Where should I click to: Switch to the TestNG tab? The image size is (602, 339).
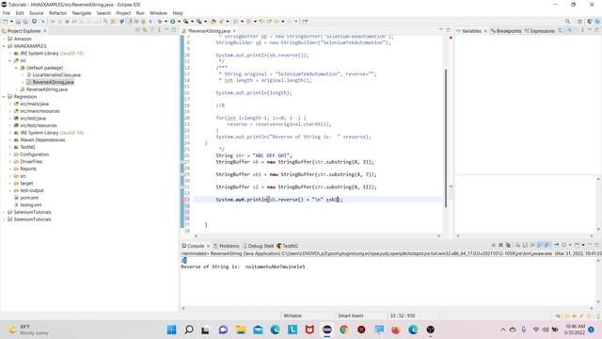pos(287,246)
